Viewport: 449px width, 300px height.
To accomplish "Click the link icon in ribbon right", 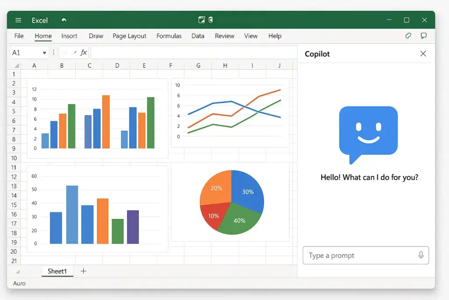I will pyautogui.click(x=408, y=36).
